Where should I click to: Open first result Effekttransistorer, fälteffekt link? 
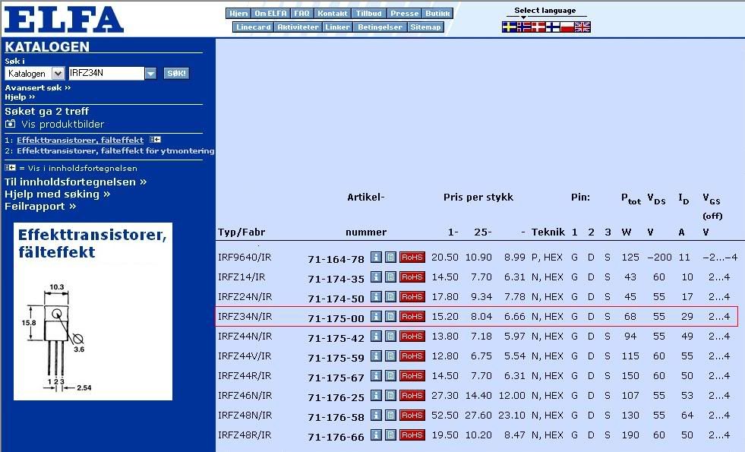click(80, 140)
